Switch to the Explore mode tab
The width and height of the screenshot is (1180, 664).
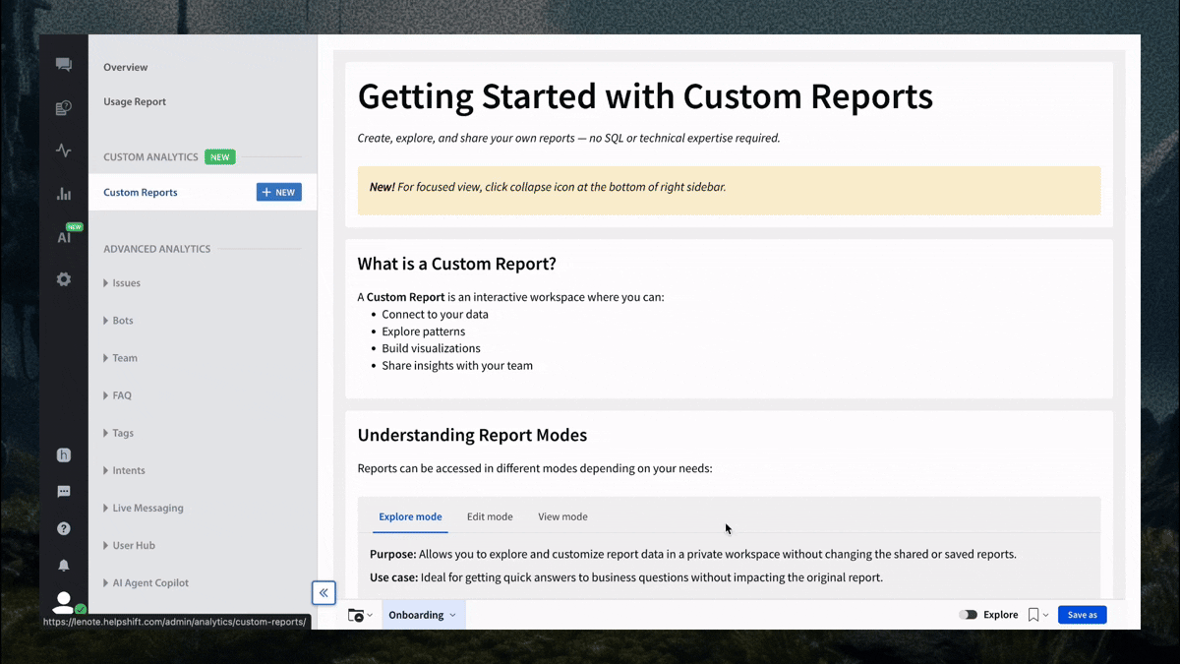tap(410, 516)
